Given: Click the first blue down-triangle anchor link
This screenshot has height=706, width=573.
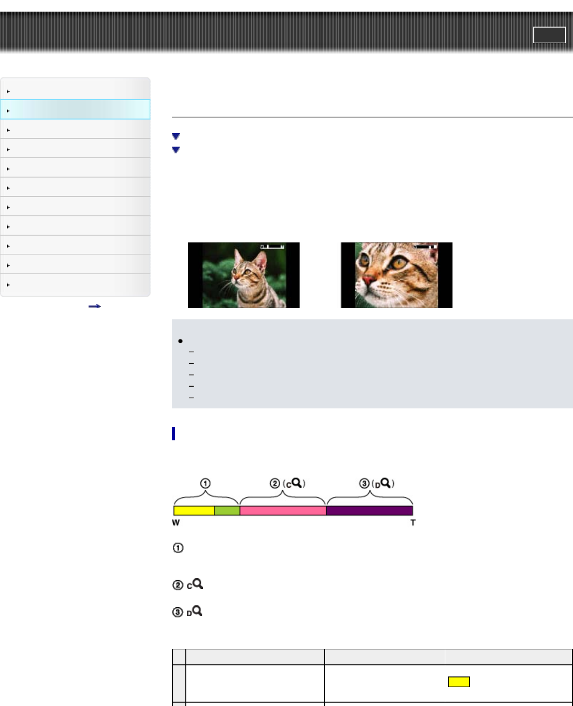Looking at the screenshot, I should pyautogui.click(x=176, y=136).
